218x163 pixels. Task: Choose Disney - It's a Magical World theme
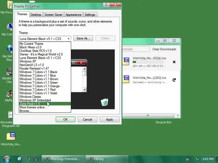tap(45, 54)
